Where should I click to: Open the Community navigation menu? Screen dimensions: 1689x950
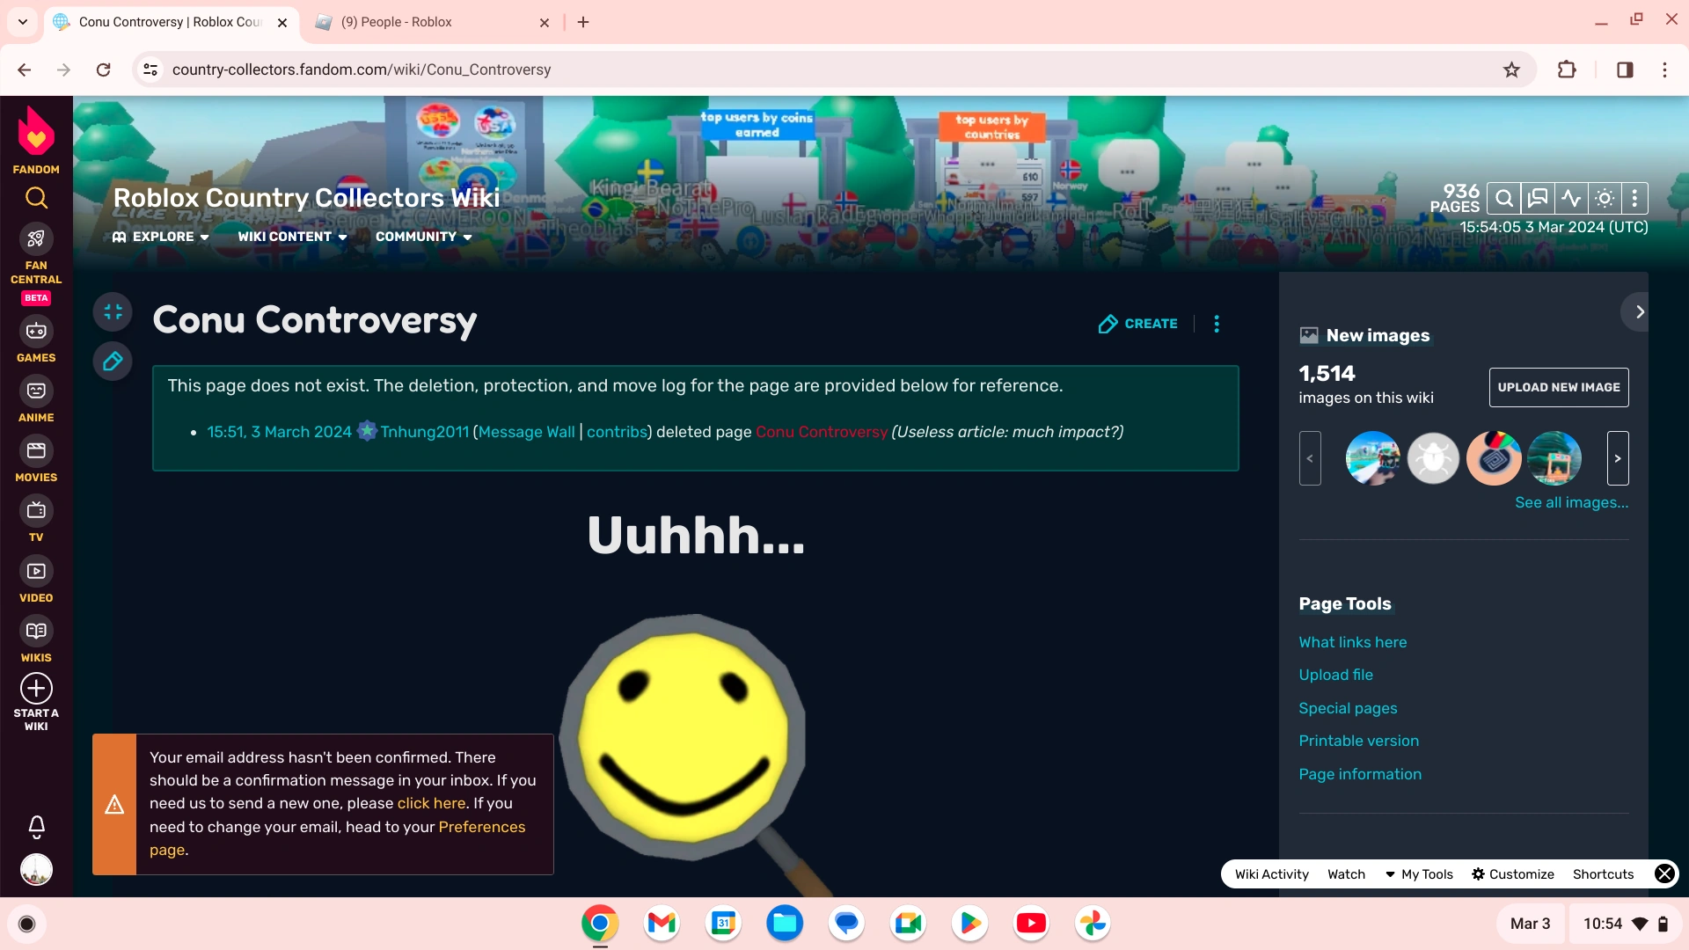(x=423, y=237)
